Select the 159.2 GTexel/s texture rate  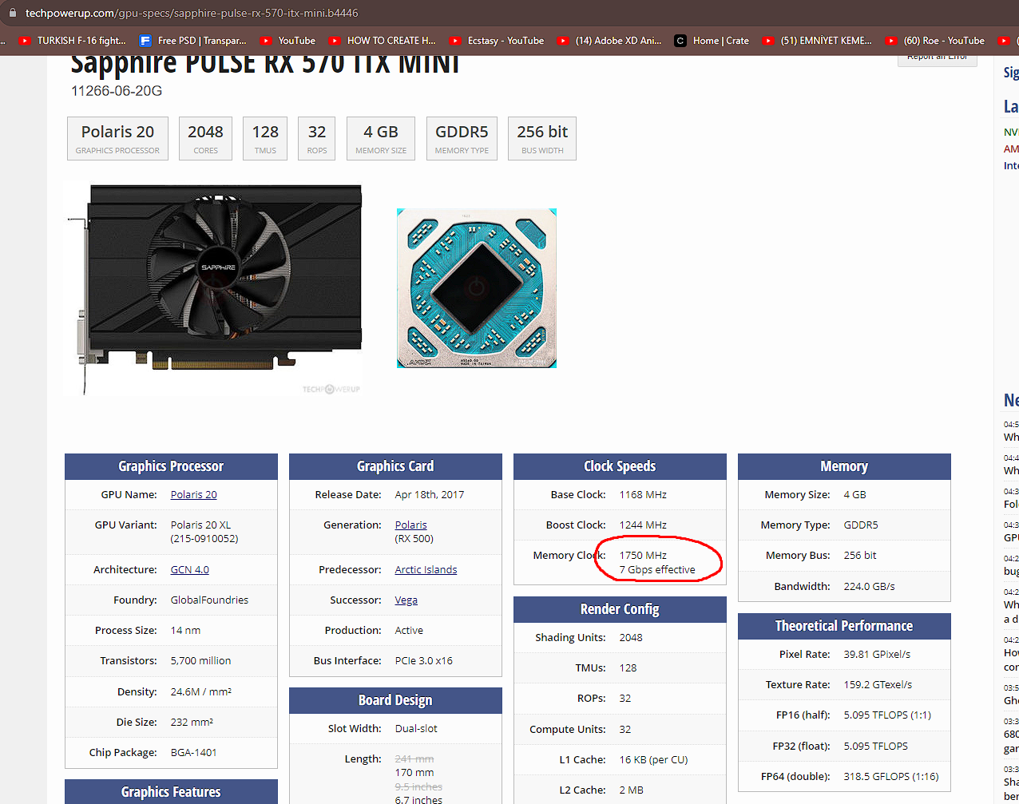pos(878,684)
